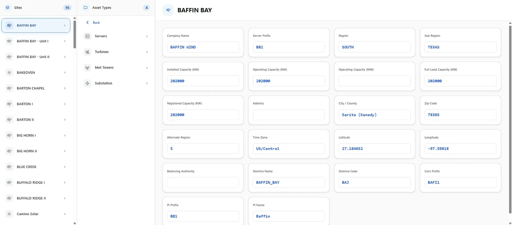Click the Core Prefix field BAFI1
The width and height of the screenshot is (512, 225).
point(460,182)
